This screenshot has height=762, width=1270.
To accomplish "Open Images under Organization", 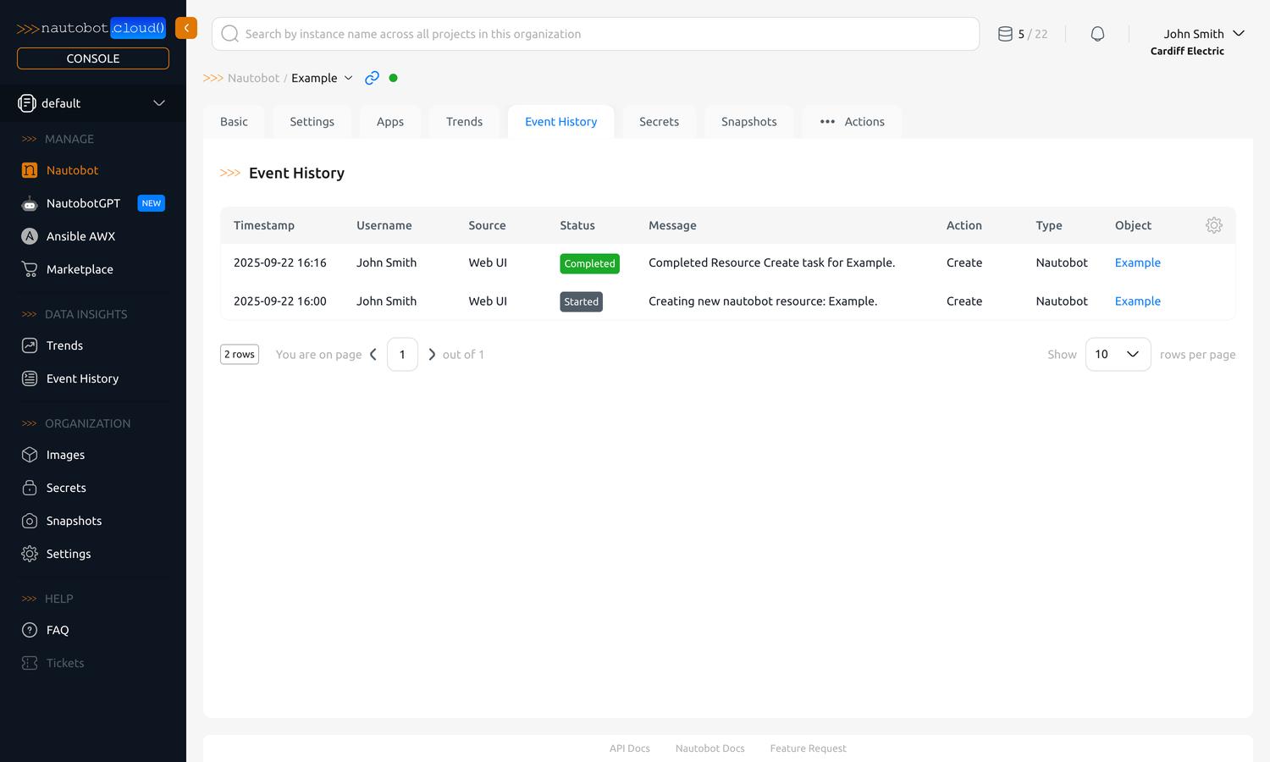I will tap(65, 455).
